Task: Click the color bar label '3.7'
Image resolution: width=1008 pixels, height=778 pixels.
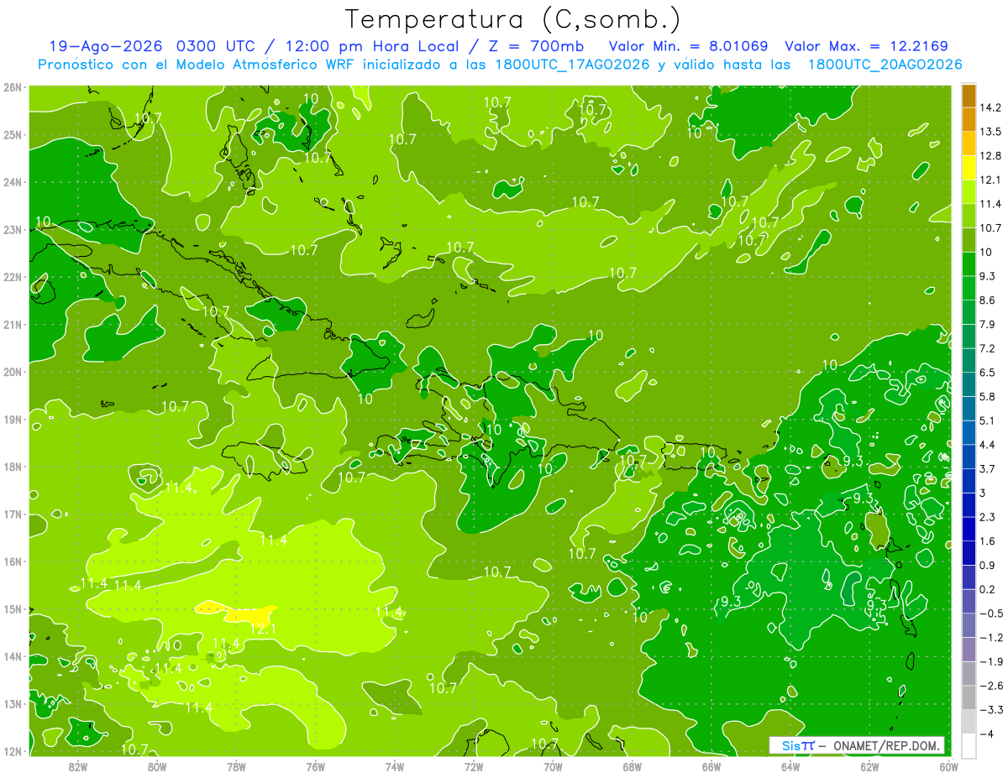Action: click(x=987, y=468)
